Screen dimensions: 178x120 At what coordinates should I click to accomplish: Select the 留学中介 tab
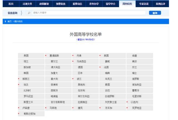click(111, 4)
